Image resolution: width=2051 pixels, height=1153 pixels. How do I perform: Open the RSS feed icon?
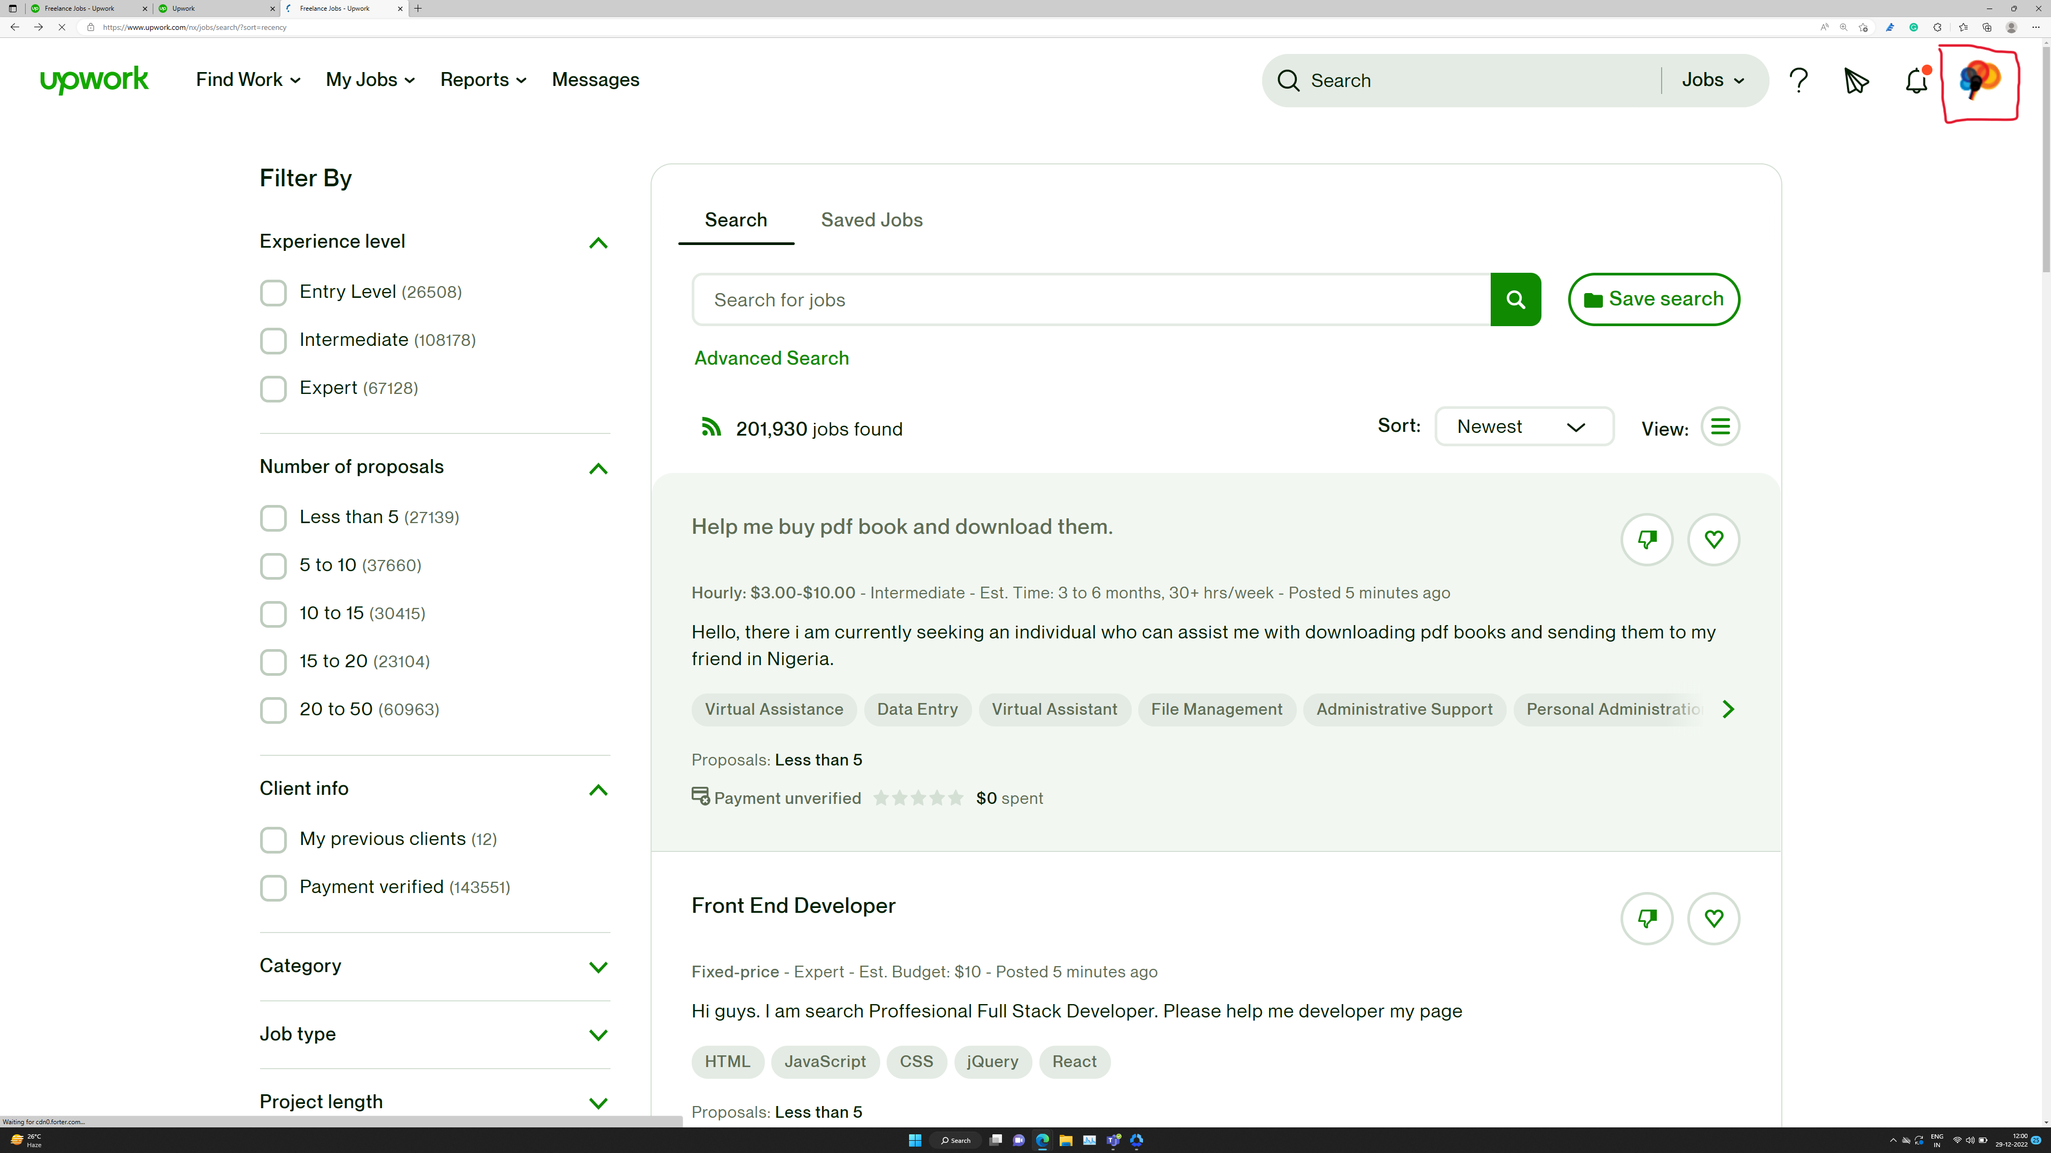(711, 427)
